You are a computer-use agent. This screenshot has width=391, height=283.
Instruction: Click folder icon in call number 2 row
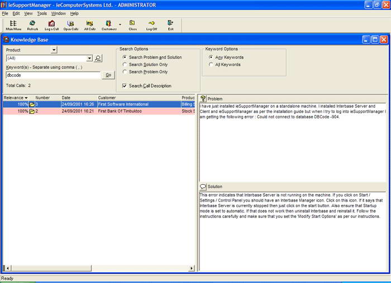point(32,111)
